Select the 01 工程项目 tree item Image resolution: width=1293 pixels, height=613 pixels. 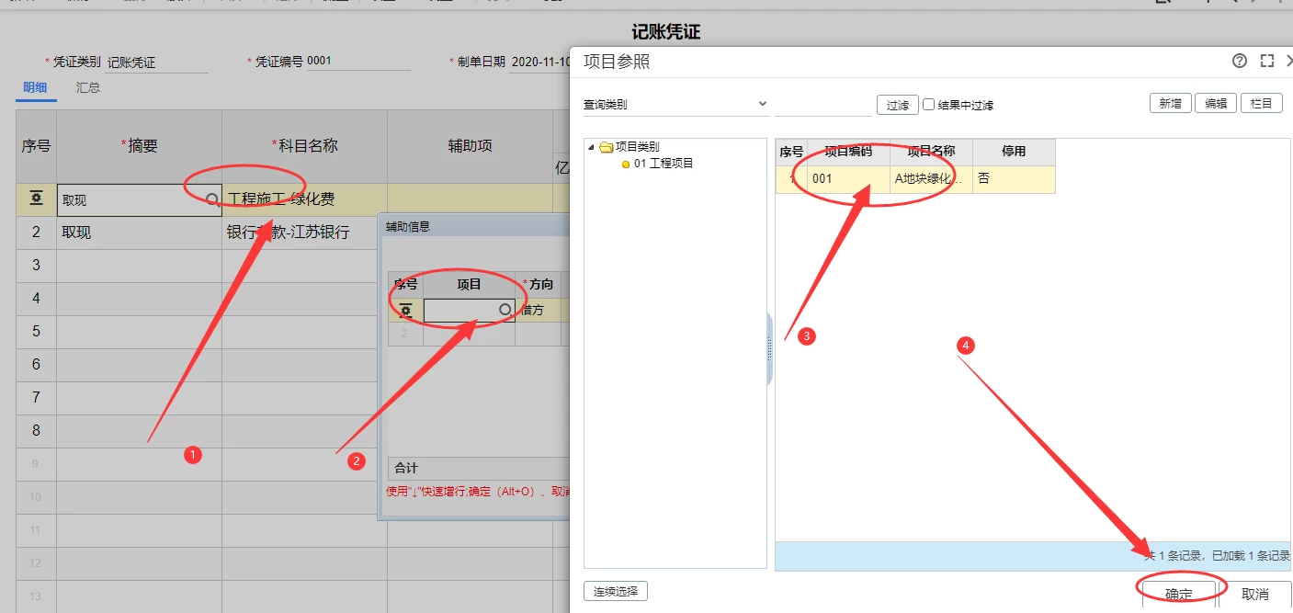point(664,164)
